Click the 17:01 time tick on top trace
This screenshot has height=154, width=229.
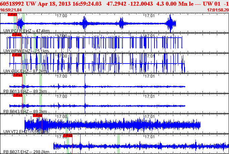click(149, 15)
